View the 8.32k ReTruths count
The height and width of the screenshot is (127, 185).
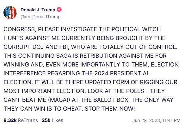coord(10,120)
